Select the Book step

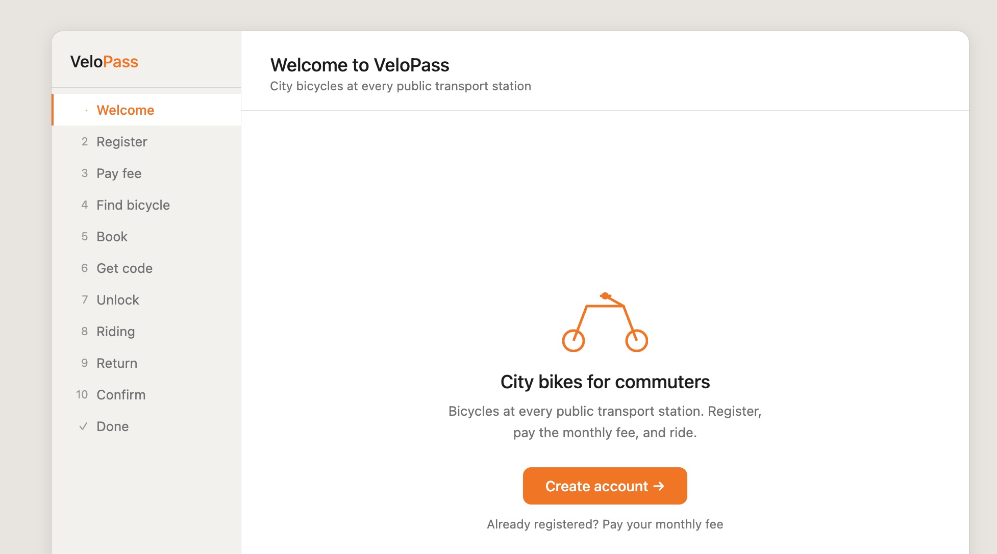pos(112,237)
